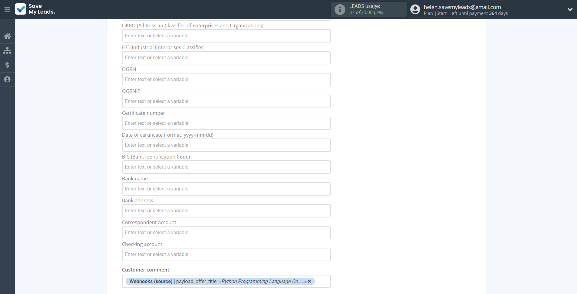The width and height of the screenshot is (577, 294).
Task: Go to Home in the sidebar
Action: [x=7, y=36]
